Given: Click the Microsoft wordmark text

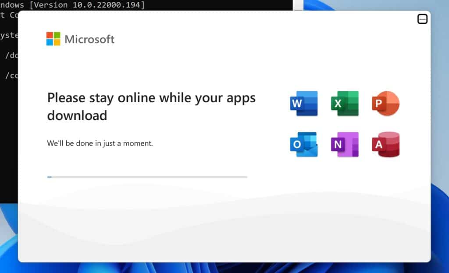Looking at the screenshot, I should click(89, 40).
